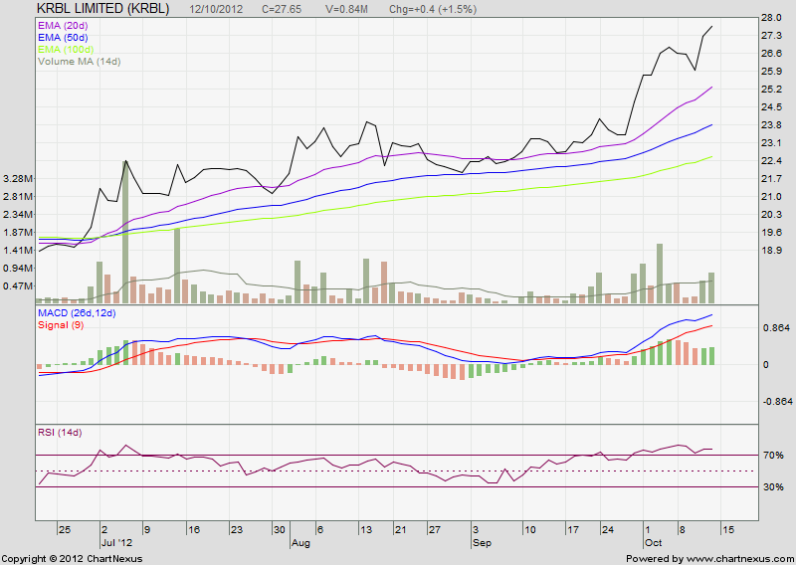Click the 2.81M volume axis label
796x565 pixels.
click(x=18, y=196)
